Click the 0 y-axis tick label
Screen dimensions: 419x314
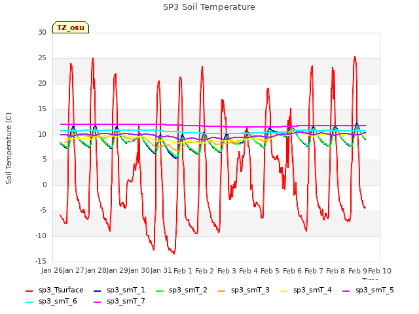[x=45, y=184]
